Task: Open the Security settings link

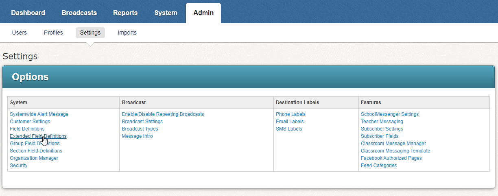Action: pos(19,166)
